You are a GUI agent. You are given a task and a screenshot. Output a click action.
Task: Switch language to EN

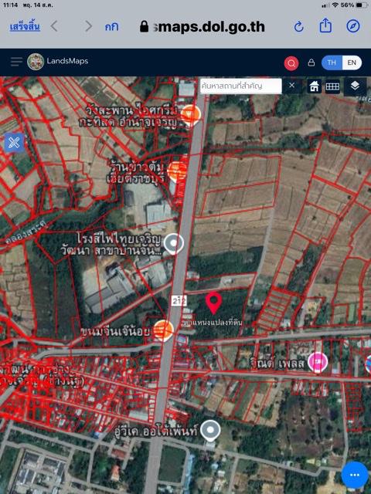pos(352,63)
